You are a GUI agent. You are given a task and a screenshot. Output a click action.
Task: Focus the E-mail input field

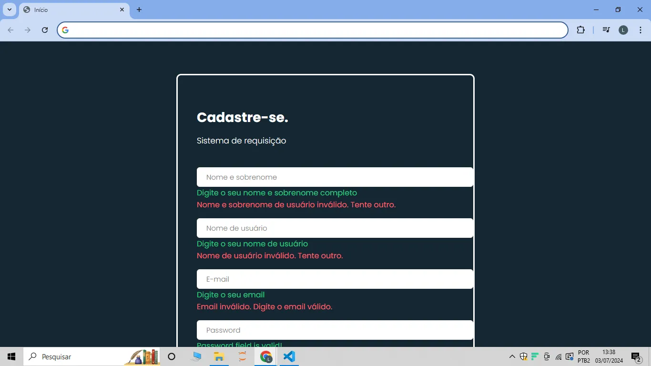[335, 279]
